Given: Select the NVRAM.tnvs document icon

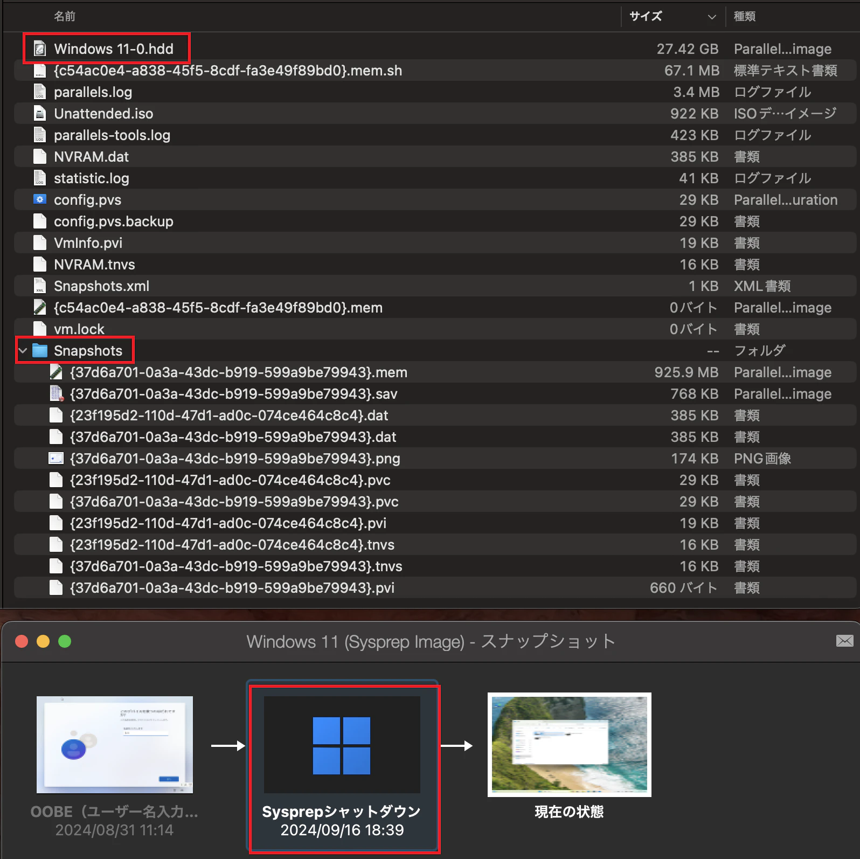Looking at the screenshot, I should tap(40, 265).
